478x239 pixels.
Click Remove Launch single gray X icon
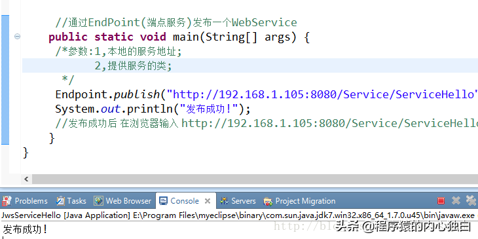tap(456, 200)
